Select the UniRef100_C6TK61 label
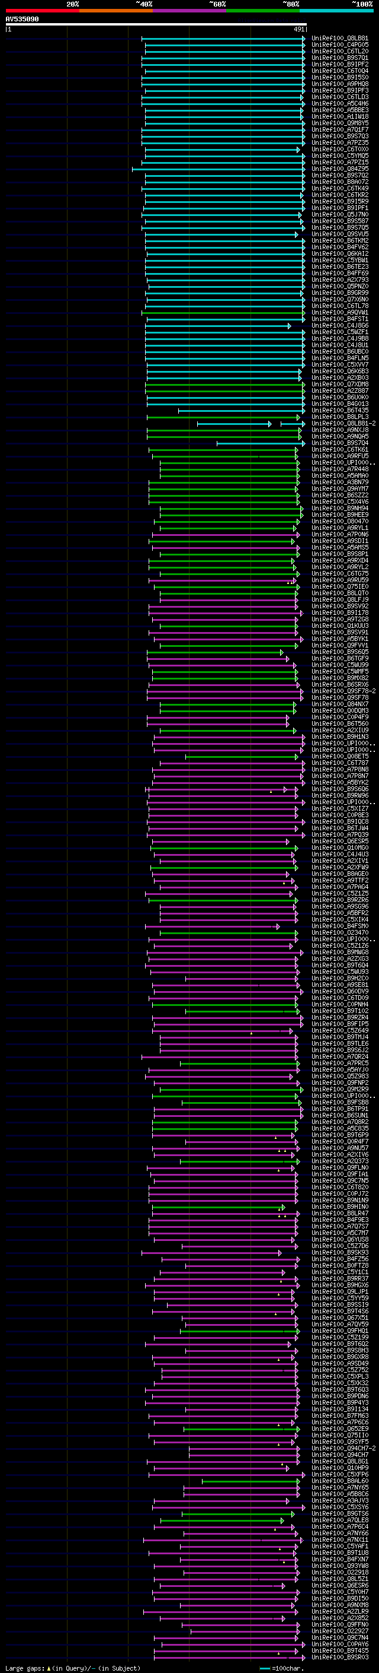 pos(340,449)
